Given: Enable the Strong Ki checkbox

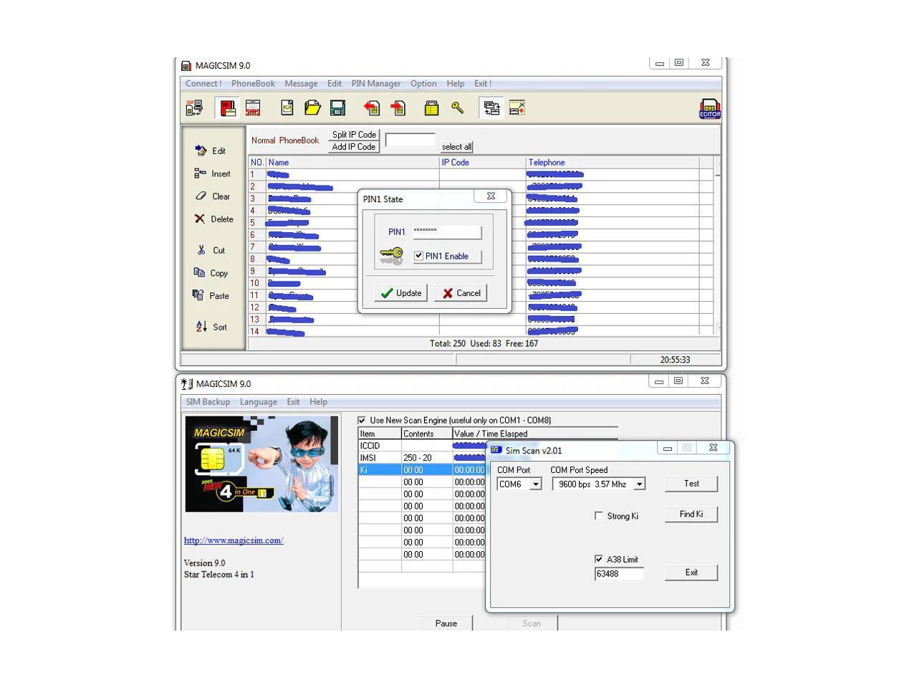Looking at the screenshot, I should click(599, 516).
